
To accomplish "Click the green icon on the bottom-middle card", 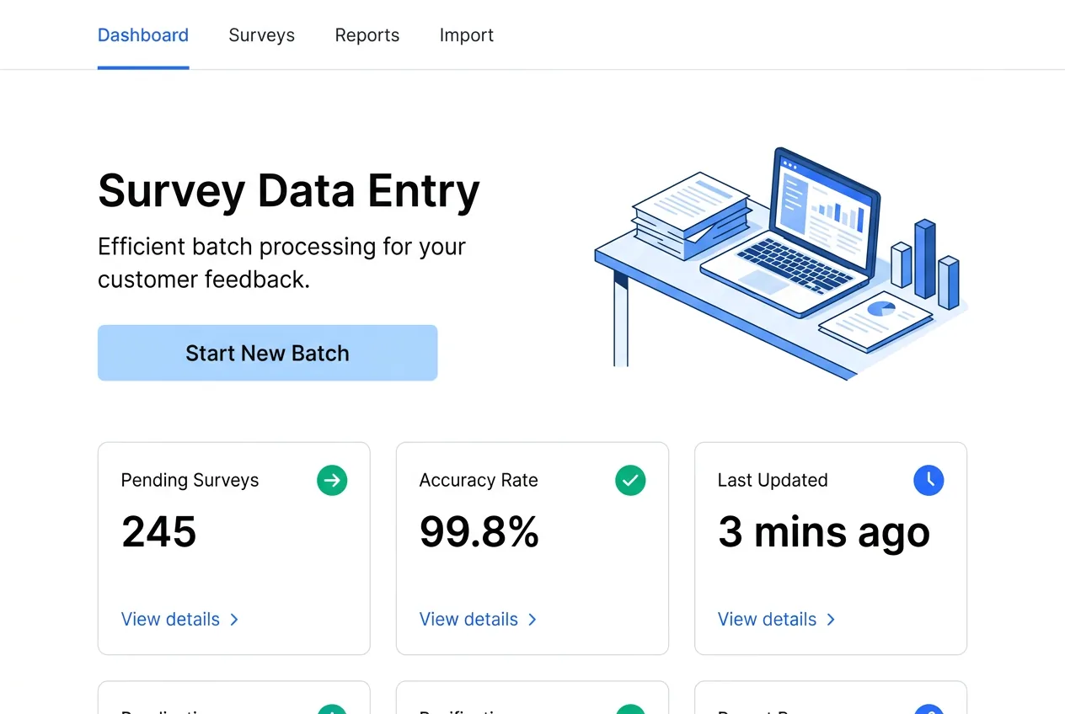I will pyautogui.click(x=630, y=711).
